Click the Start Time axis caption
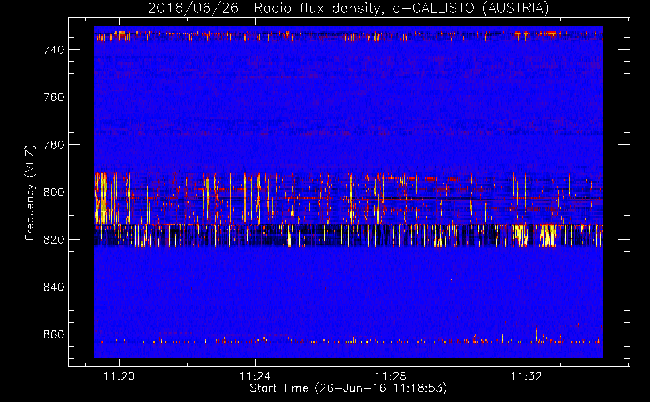The image size is (650, 402). (348, 388)
